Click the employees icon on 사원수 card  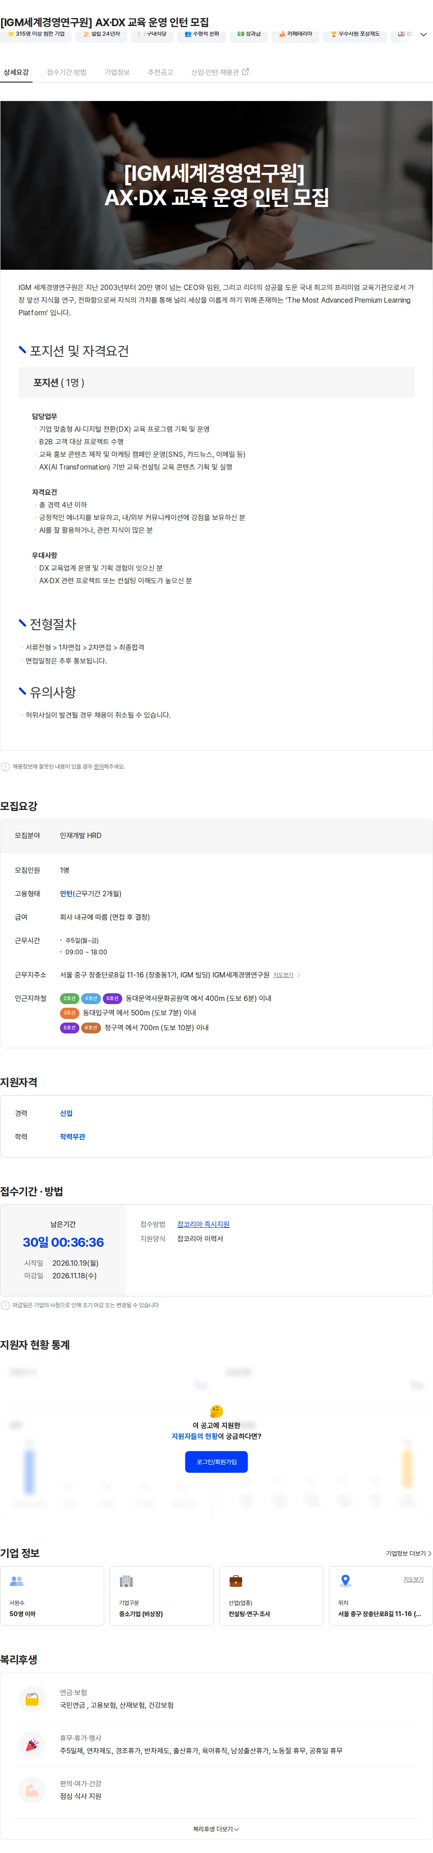click(x=17, y=1581)
